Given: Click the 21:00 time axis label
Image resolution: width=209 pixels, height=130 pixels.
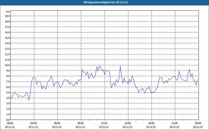Looking at the screenshot, I should 175,123.
